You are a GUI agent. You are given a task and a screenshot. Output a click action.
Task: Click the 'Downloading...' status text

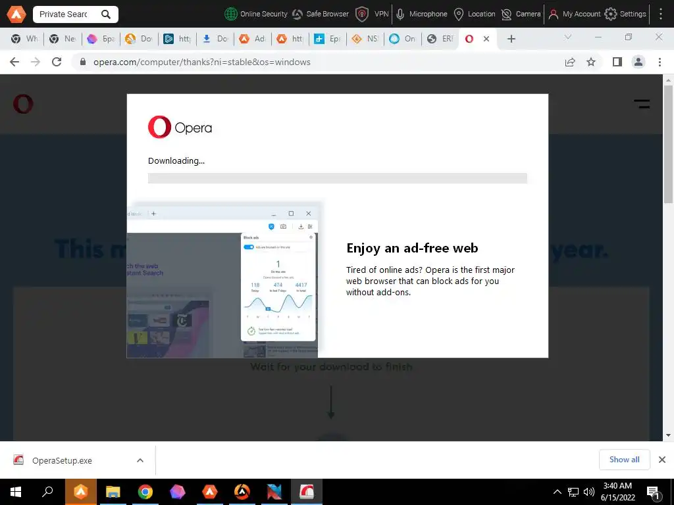(x=176, y=160)
